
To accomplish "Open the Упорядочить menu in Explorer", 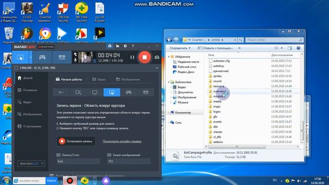I will (180, 48).
